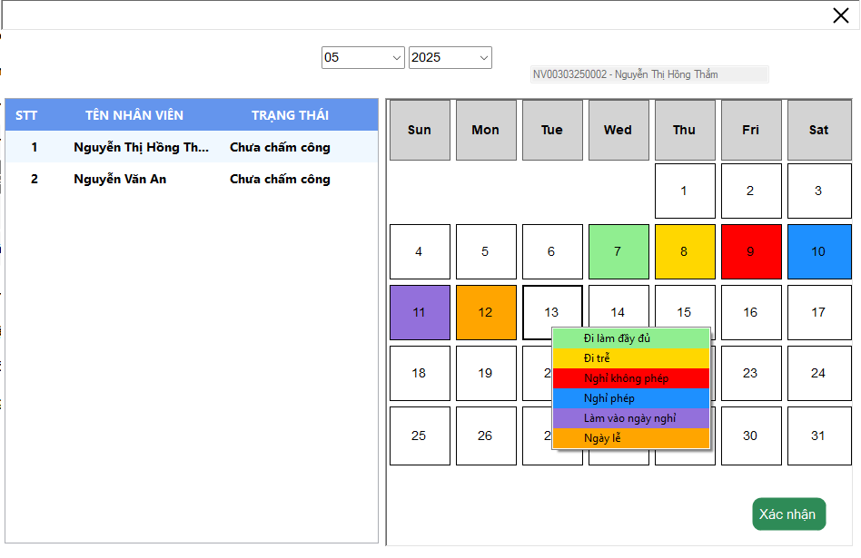Viewport: 861px width, 558px height.
Task: Click the Sat weekday header
Action: pyautogui.click(x=819, y=130)
